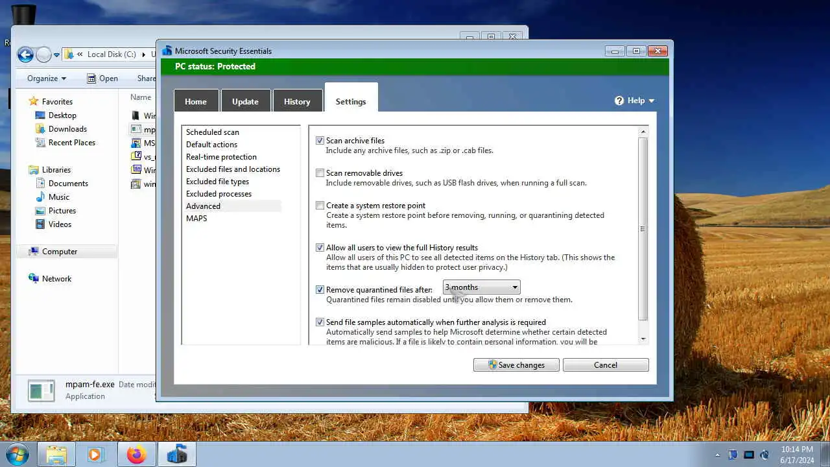Open Organize dropdown in Explorer

click(46, 78)
